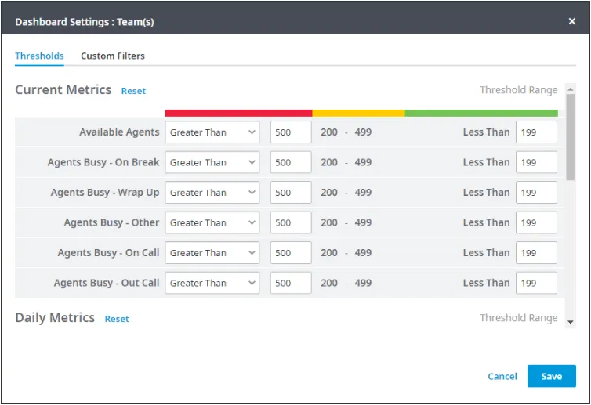Open the Agents Busy - Other dropdown
Image resolution: width=591 pixels, height=405 pixels.
tap(212, 222)
